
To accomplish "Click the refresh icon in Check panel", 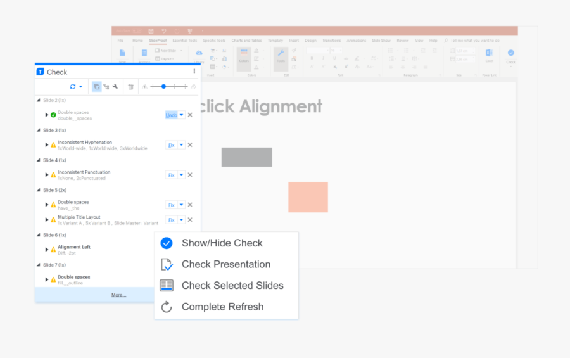I will click(x=73, y=87).
